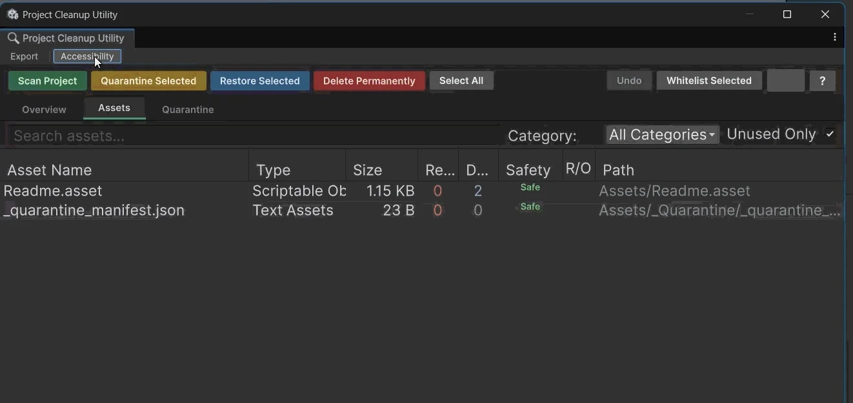853x403 pixels.
Task: Click the Text Assets type cell
Action: 293,210
